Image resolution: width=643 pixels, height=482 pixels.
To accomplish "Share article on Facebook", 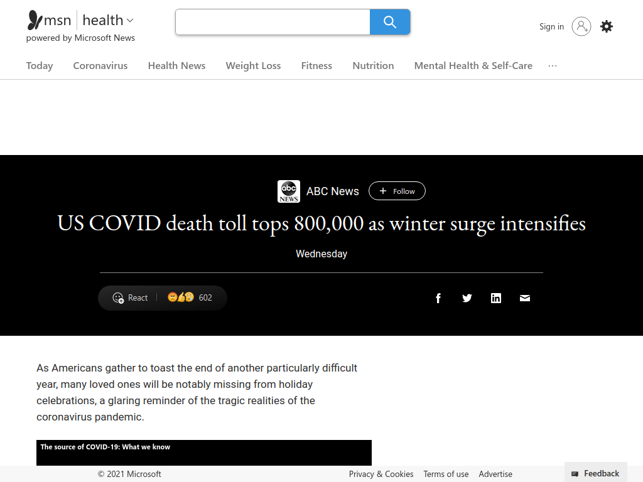I will pyautogui.click(x=438, y=298).
